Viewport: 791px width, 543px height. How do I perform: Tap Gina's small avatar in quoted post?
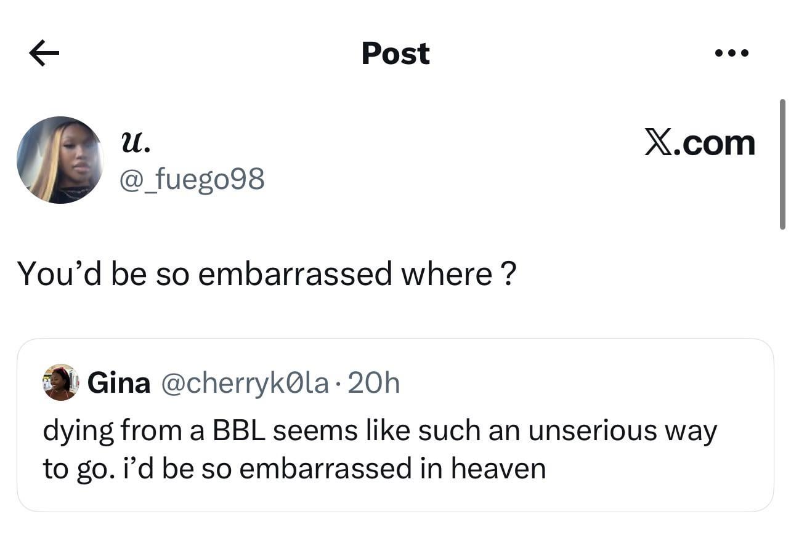click(60, 382)
